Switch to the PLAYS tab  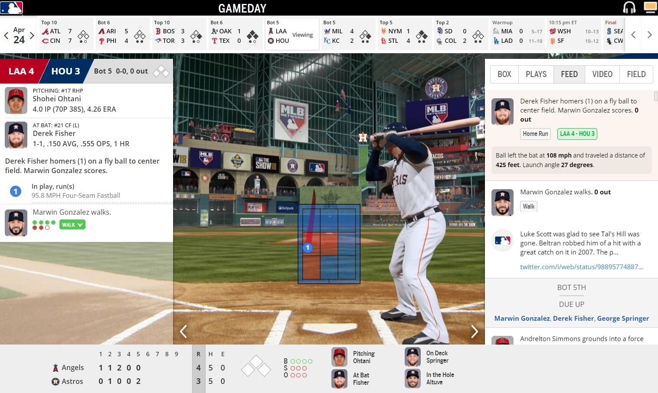pyautogui.click(x=536, y=74)
